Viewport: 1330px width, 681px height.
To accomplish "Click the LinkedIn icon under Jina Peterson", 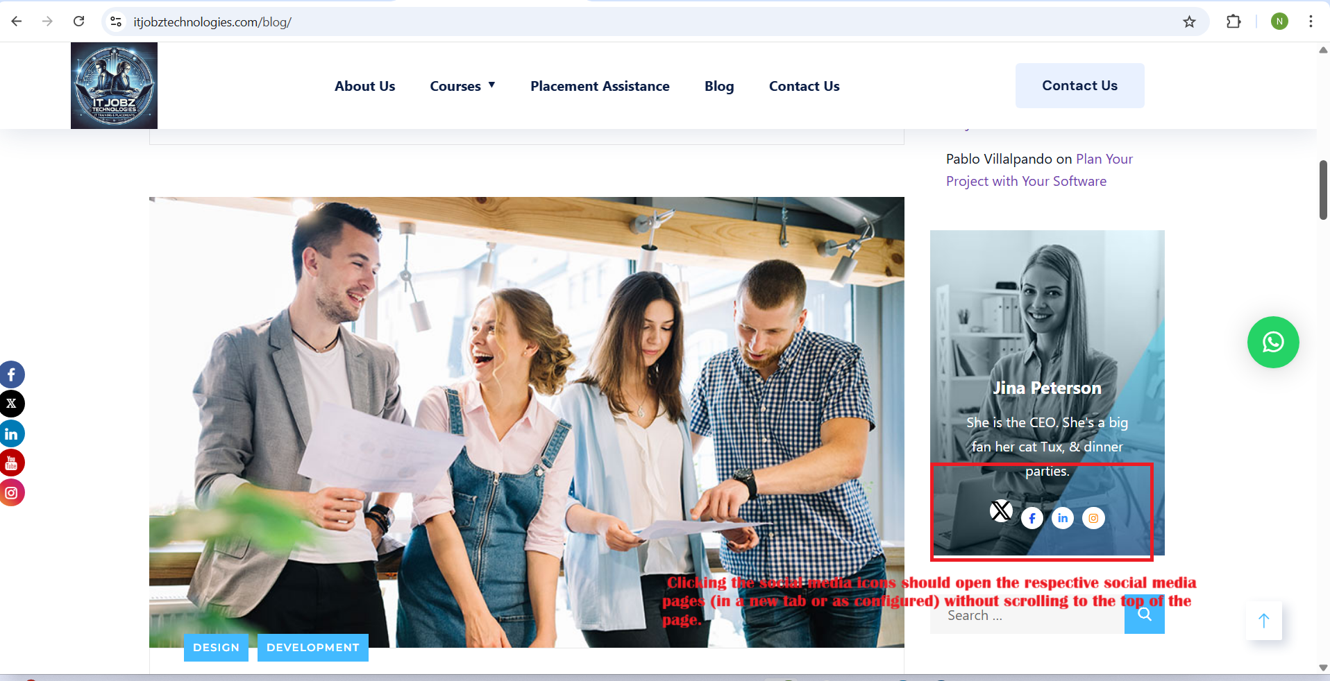I will point(1063,518).
